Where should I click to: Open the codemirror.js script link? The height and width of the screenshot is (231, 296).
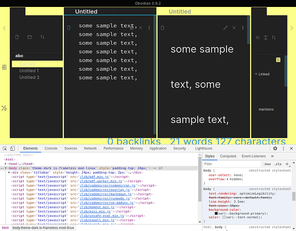pyautogui.click(x=108, y=186)
